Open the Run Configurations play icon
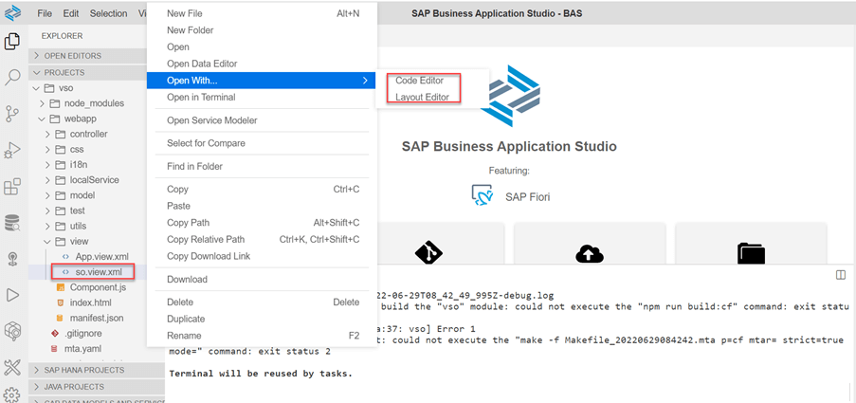Screen dimensions: 856x403 pos(12,296)
